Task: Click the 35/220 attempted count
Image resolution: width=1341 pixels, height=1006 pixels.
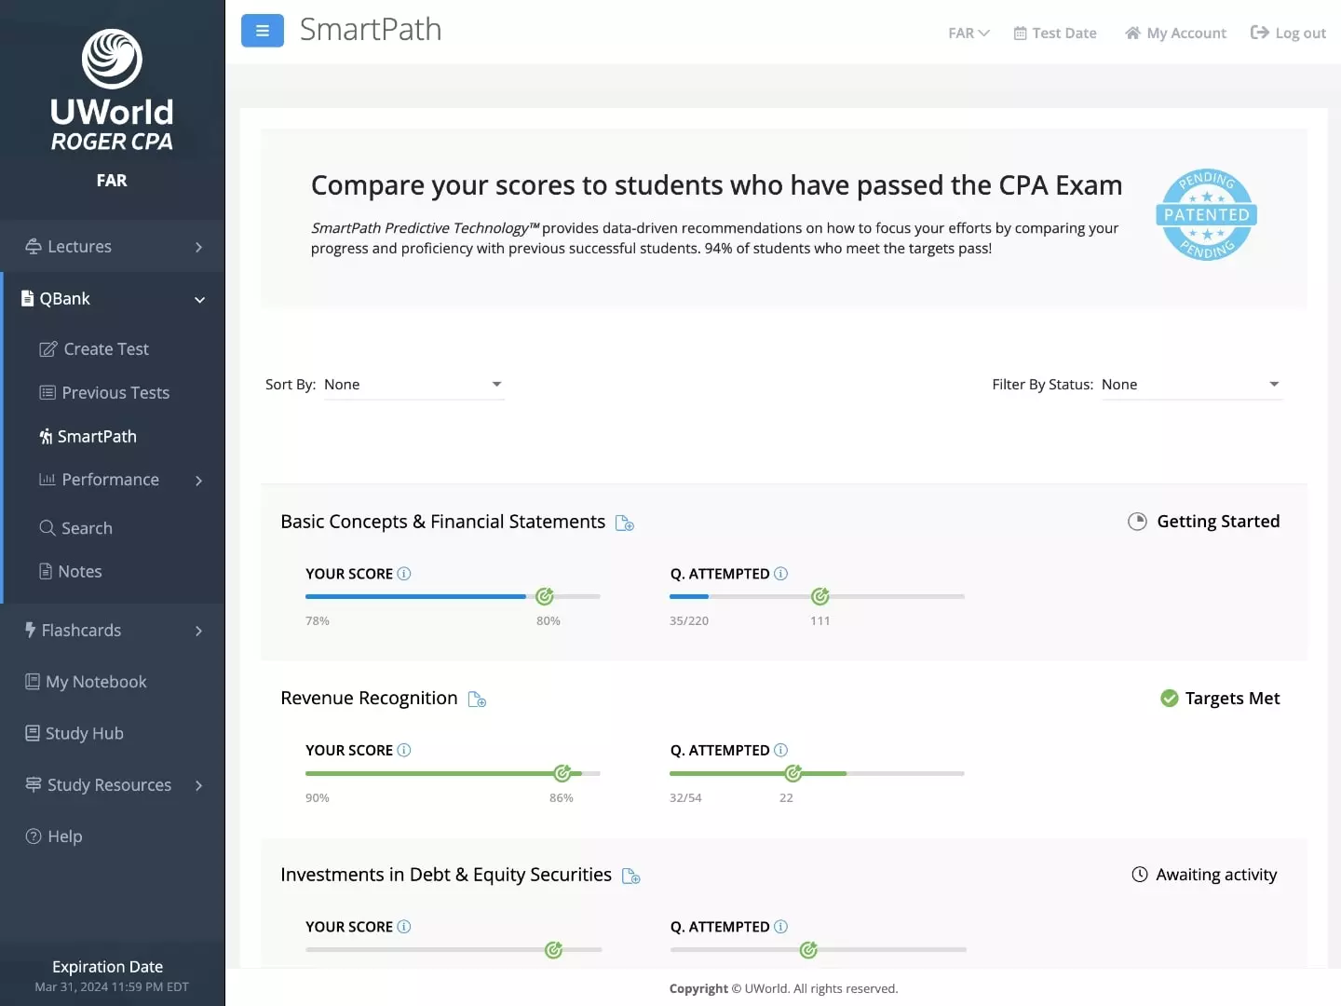Action: [x=689, y=621]
